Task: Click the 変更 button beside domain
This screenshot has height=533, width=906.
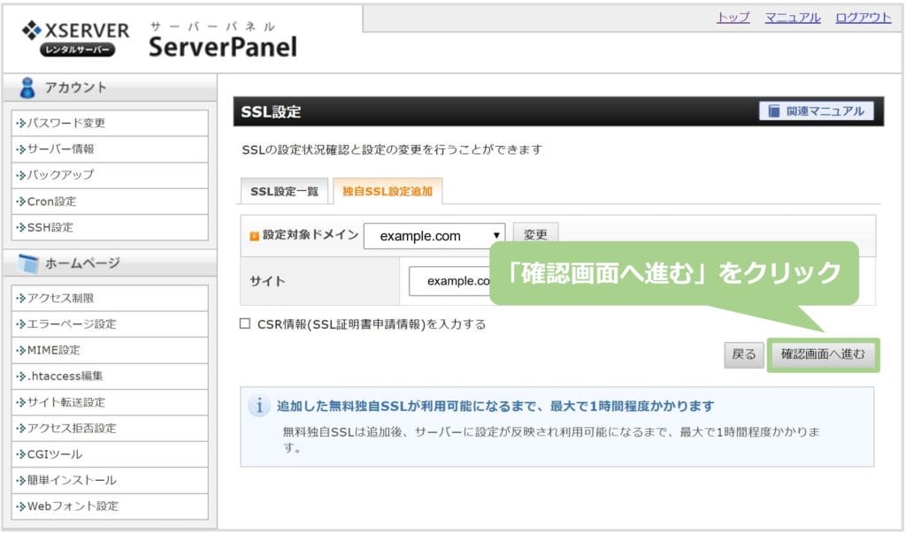Action: click(535, 235)
